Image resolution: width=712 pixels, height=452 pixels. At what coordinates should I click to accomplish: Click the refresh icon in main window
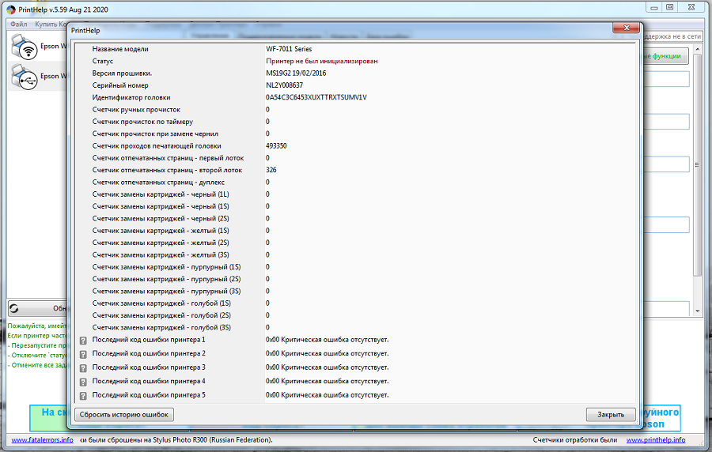click(x=14, y=308)
